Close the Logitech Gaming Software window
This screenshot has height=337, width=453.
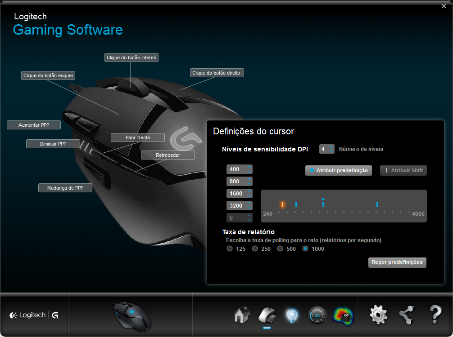(x=444, y=6)
